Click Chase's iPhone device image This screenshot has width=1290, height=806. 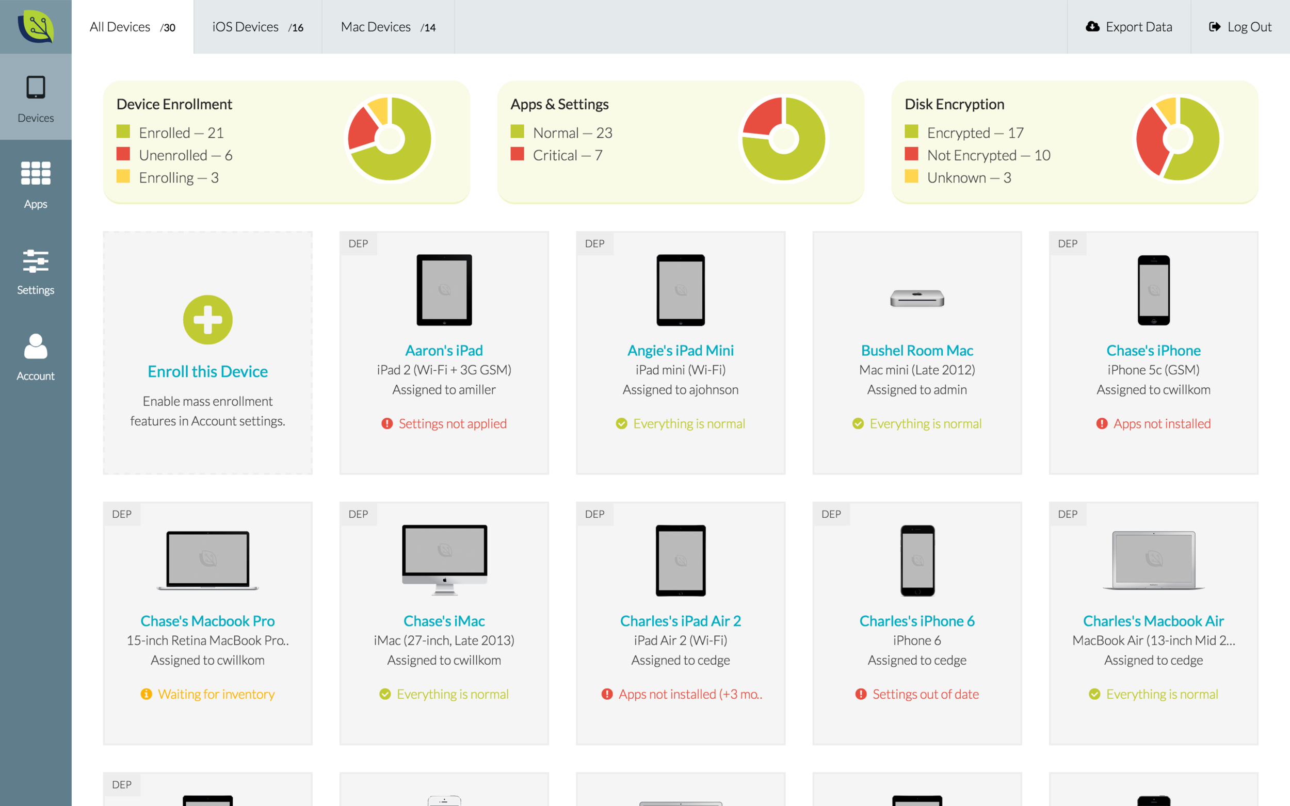pyautogui.click(x=1153, y=290)
